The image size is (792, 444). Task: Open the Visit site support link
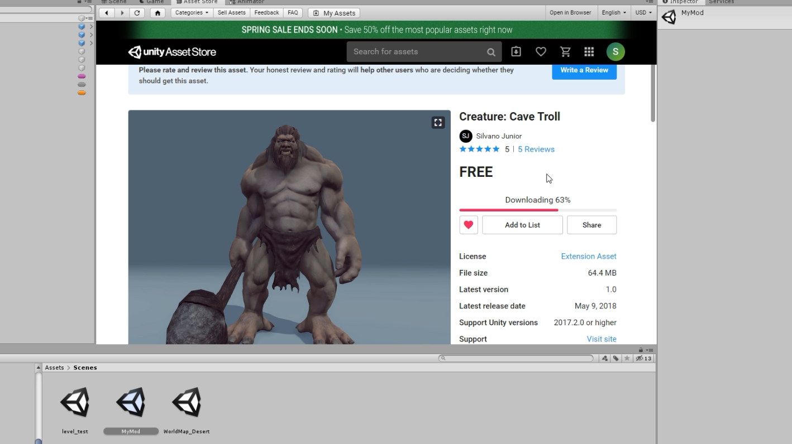click(602, 339)
